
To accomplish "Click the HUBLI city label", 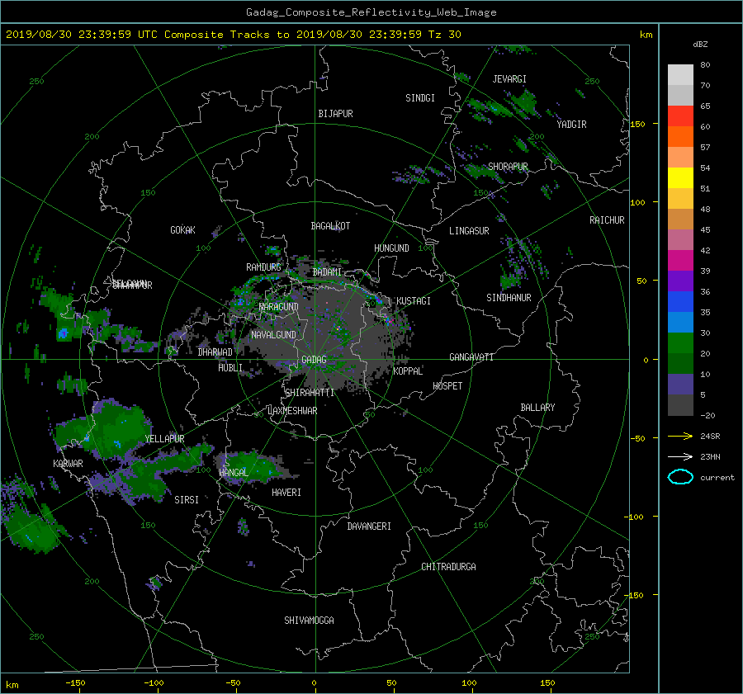I will point(230,367).
